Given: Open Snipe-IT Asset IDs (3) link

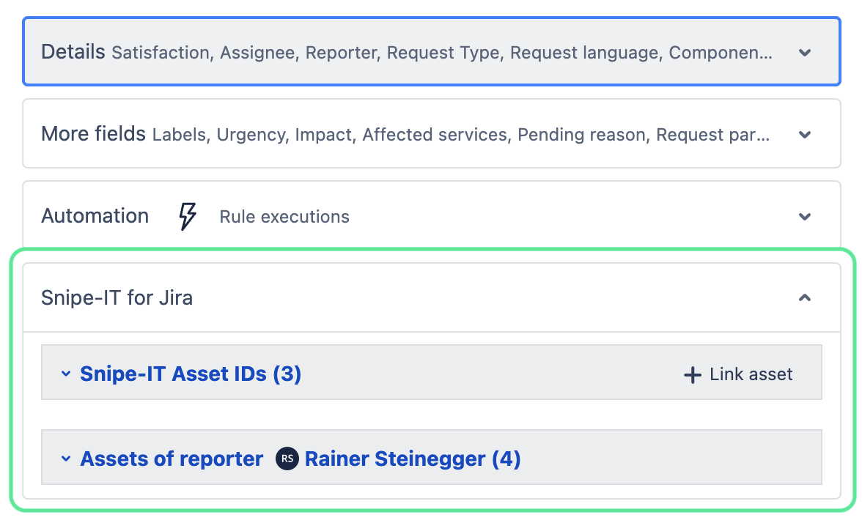Looking at the screenshot, I should coord(191,374).
